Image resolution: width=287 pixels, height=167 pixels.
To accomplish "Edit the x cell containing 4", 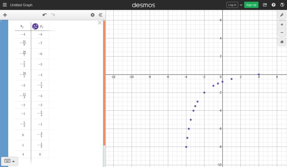I will (x=23, y=154).
